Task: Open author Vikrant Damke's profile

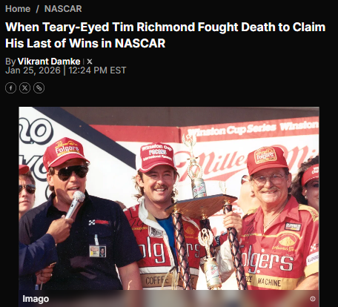Action: 49,62
